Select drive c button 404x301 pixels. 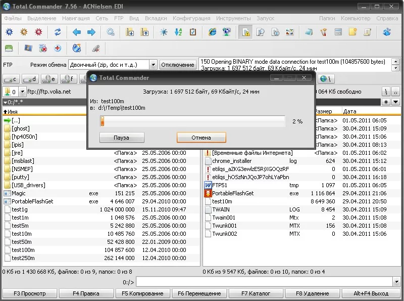pos(11,79)
